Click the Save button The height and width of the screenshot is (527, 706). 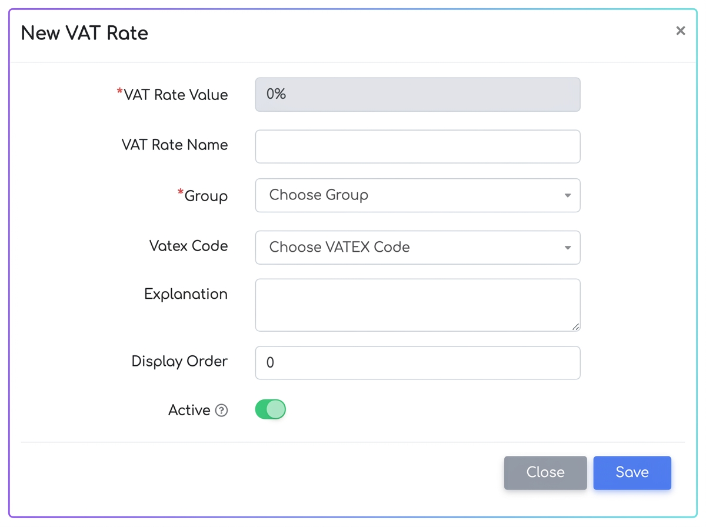(632, 473)
